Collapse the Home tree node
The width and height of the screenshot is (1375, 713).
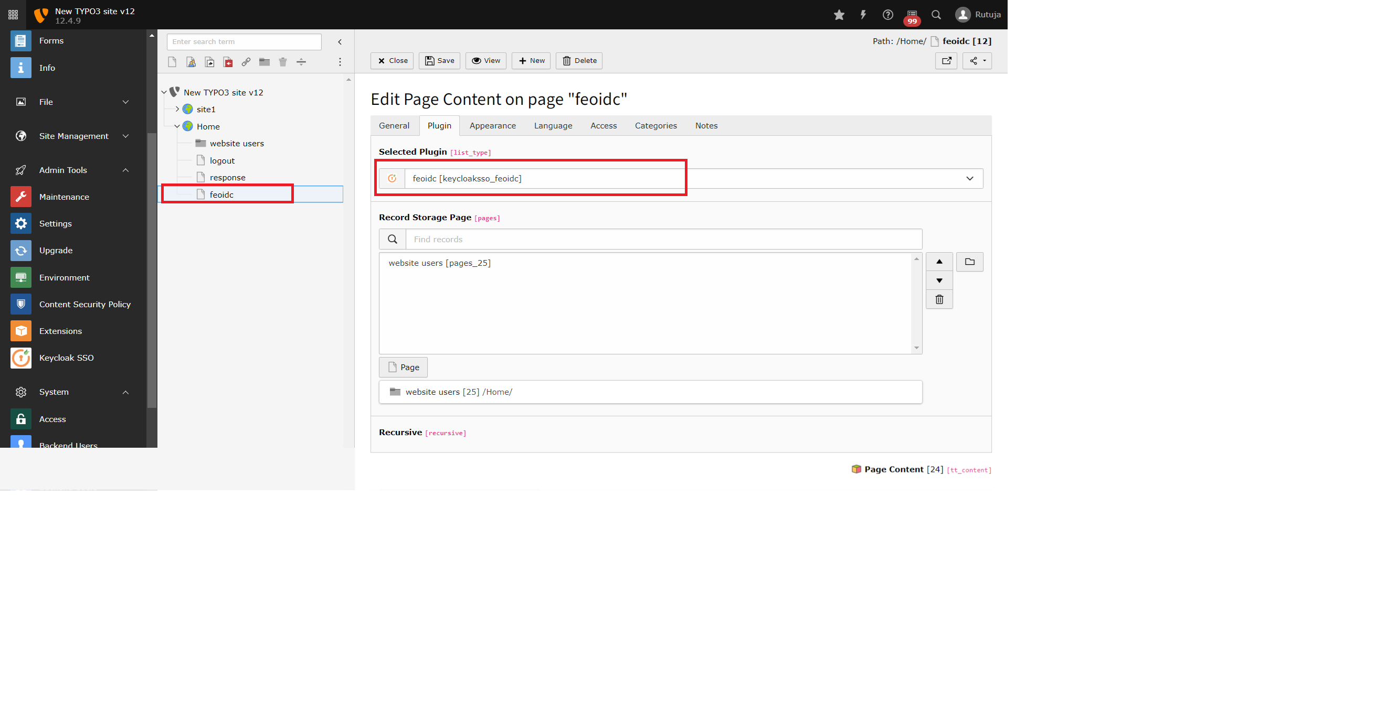click(x=177, y=126)
